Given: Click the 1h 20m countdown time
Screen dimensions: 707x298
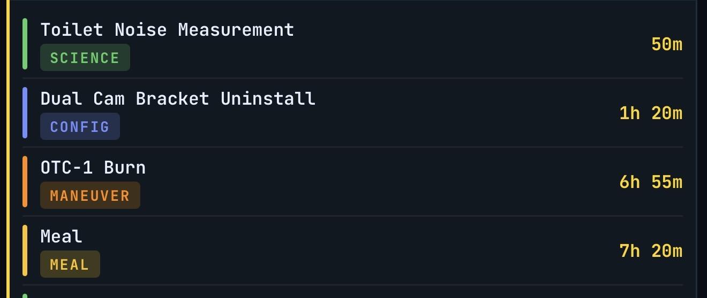Looking at the screenshot, I should [651, 113].
